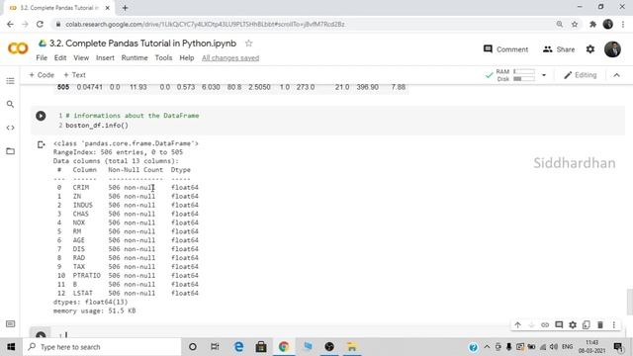Run the boston_df.info() cell
Viewport: 633px width, 356px height.
tap(41, 116)
